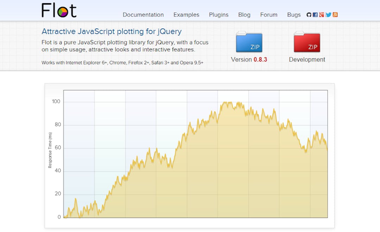The image size is (380, 232).
Task: Click the Facebook share icon
Action: point(315,14)
